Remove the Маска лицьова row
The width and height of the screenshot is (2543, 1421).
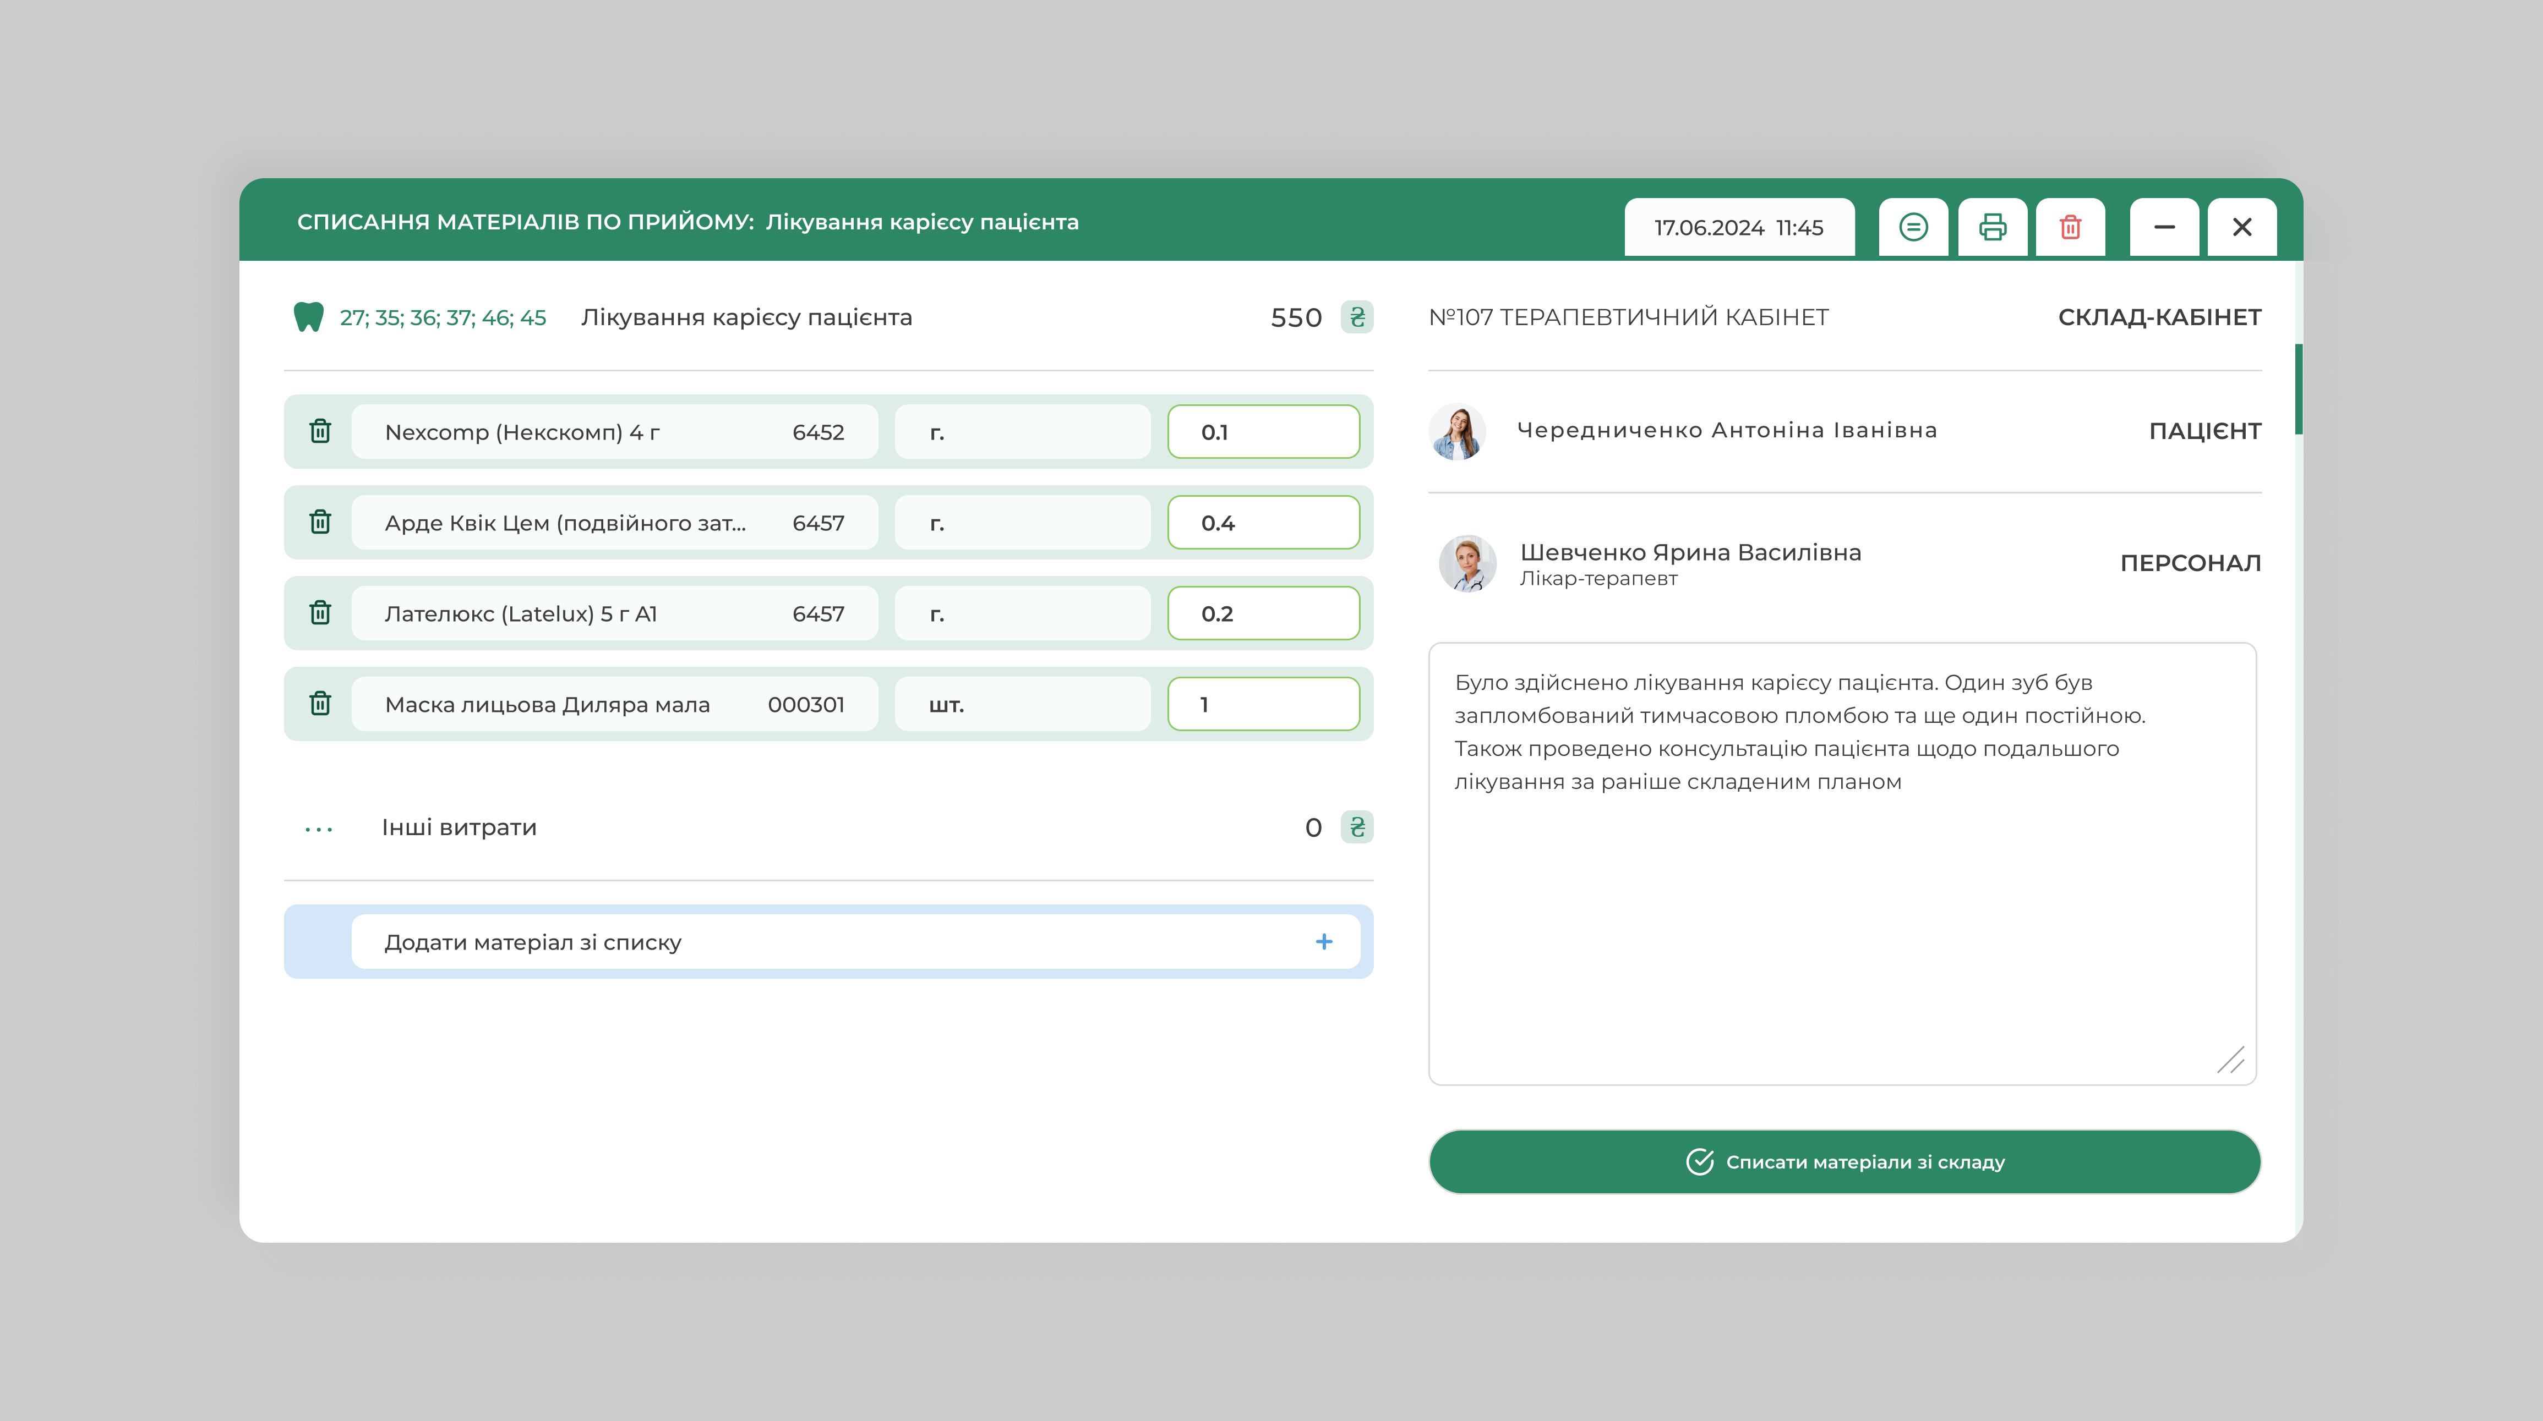click(x=320, y=704)
